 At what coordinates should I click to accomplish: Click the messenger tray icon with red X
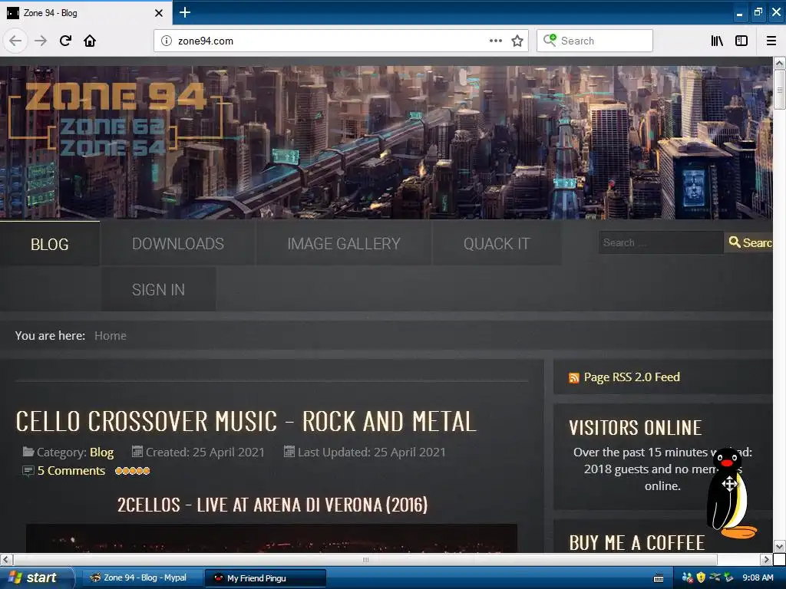tap(687, 577)
